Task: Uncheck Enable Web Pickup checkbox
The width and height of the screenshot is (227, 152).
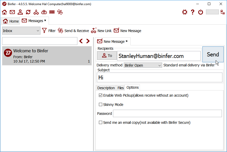Action: pos(100,95)
